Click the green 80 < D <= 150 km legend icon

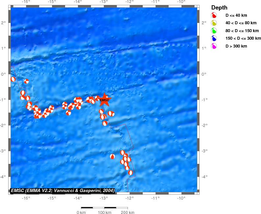pos(214,31)
